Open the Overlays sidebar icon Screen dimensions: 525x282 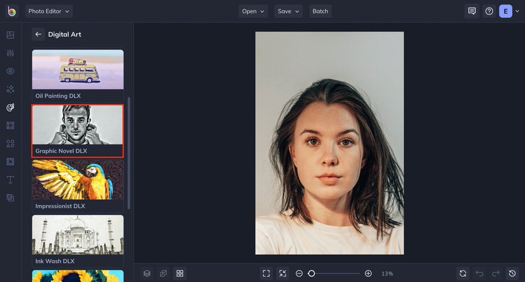click(x=11, y=161)
